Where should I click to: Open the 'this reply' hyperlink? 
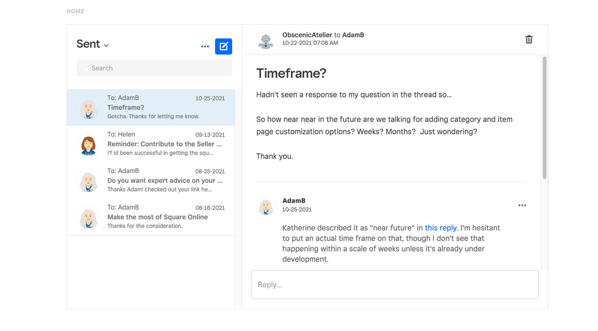[x=441, y=228]
